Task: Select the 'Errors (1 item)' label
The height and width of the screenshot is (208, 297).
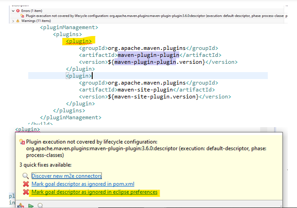Action: point(32,11)
